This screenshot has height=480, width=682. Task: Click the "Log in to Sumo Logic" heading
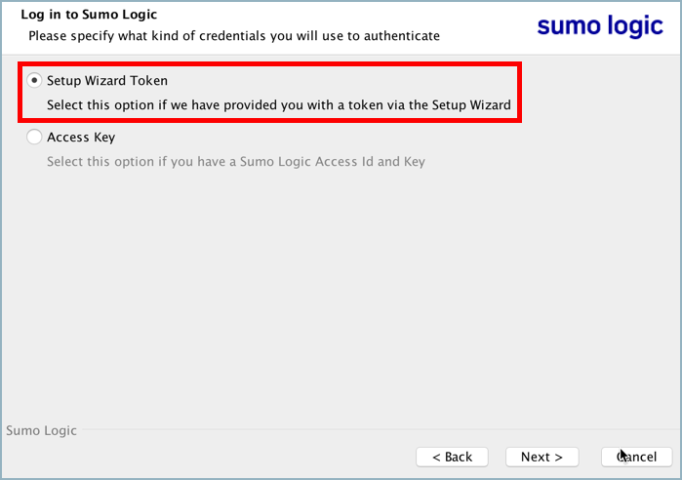click(89, 15)
